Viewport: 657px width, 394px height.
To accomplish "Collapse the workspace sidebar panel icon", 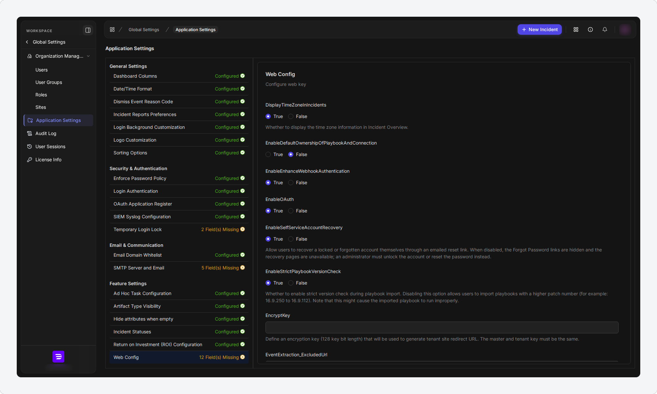I will 88,30.
